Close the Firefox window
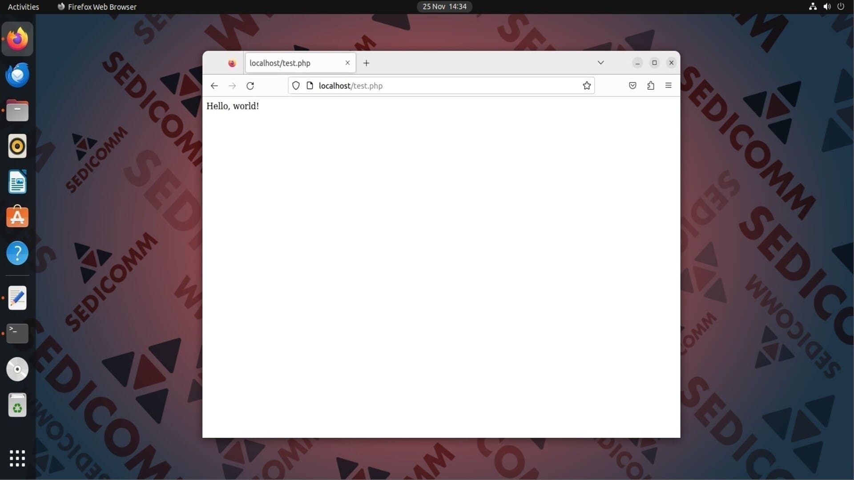854x480 pixels. [671, 63]
